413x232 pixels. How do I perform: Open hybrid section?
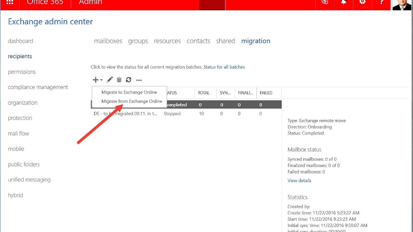coord(15,195)
